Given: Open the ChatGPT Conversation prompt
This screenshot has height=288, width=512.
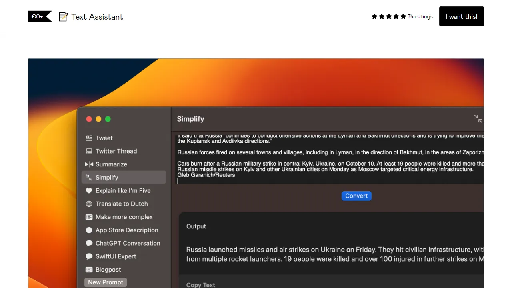Looking at the screenshot, I should point(124,243).
